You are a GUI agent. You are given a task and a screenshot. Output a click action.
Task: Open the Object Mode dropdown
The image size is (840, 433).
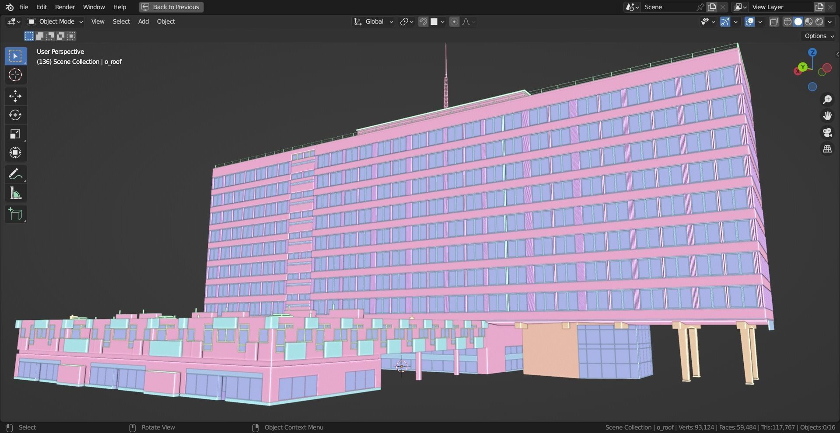(55, 21)
